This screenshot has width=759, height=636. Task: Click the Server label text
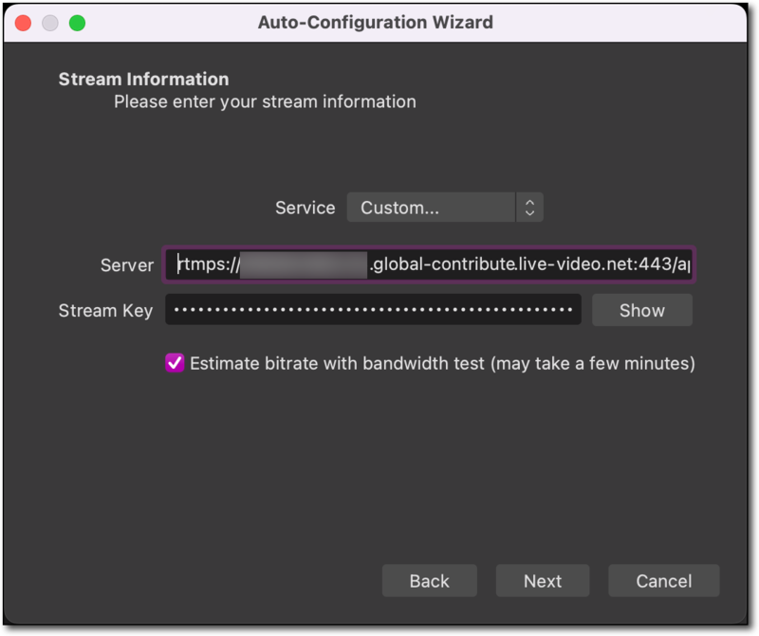126,264
